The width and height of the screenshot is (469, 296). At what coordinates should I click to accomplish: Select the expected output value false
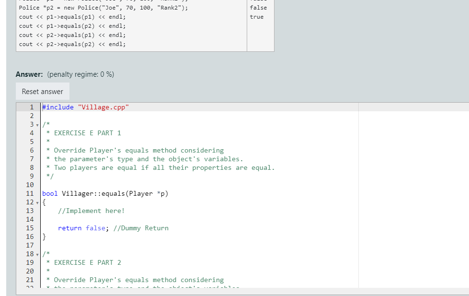coord(258,8)
